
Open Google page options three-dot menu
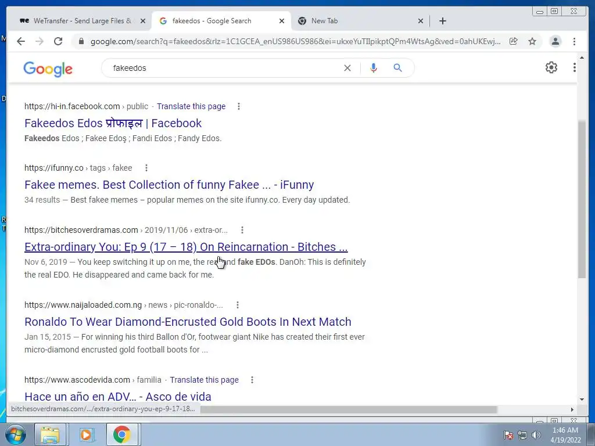575,67
